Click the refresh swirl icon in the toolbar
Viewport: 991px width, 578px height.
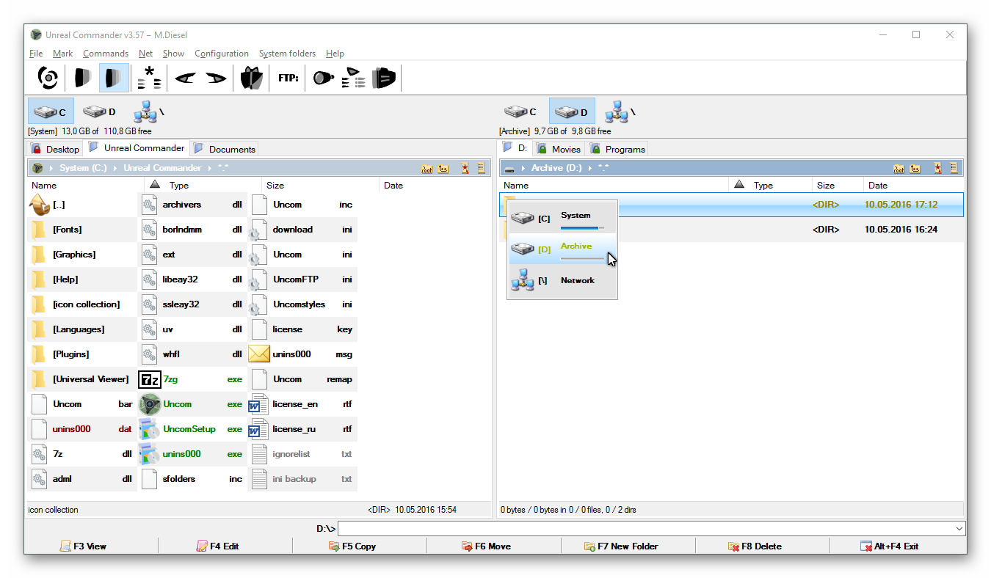coord(48,77)
